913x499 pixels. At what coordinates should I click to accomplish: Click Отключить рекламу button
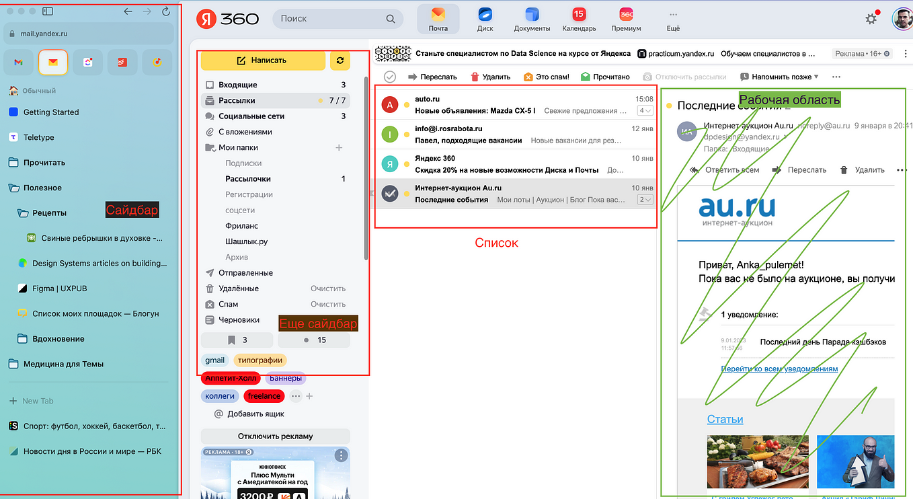pyautogui.click(x=276, y=436)
